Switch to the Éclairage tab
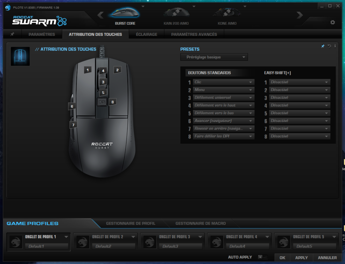 click(147, 34)
